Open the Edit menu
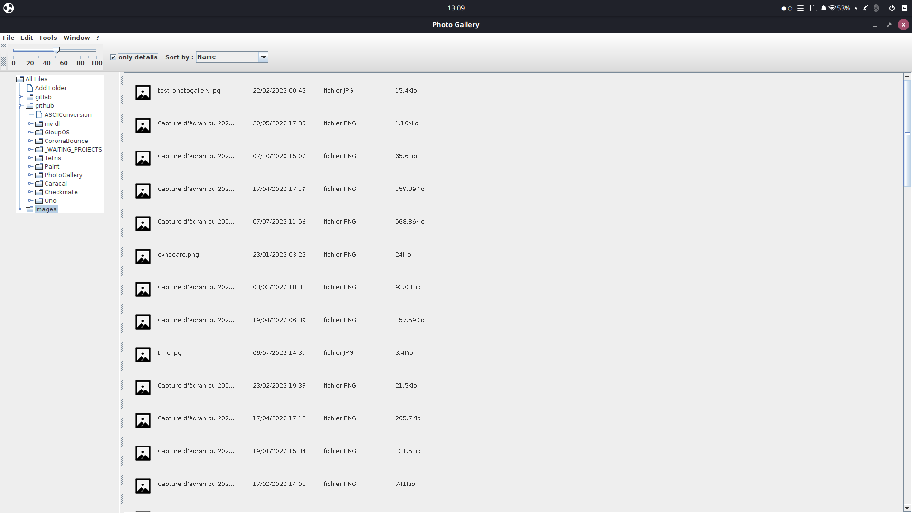 pyautogui.click(x=27, y=38)
